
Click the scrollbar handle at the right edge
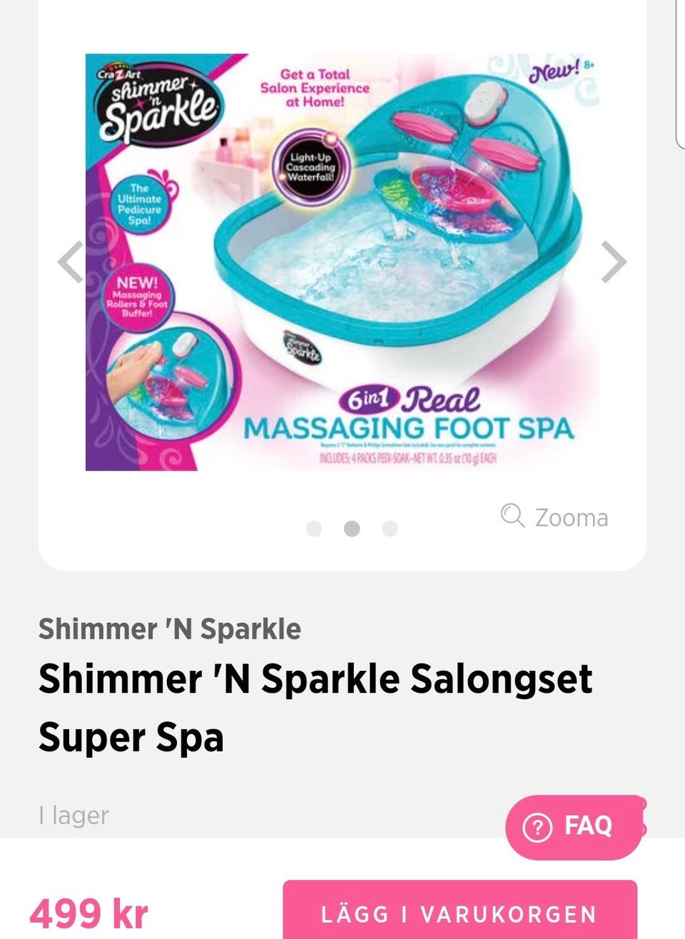coord(679,73)
